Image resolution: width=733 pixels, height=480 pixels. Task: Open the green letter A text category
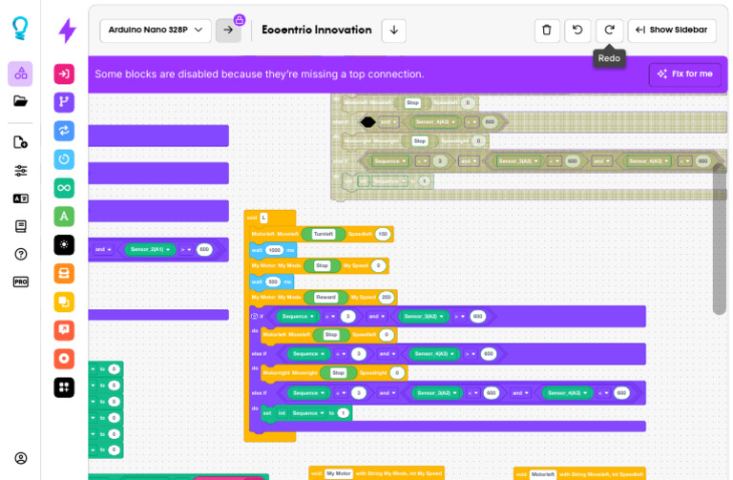64,217
